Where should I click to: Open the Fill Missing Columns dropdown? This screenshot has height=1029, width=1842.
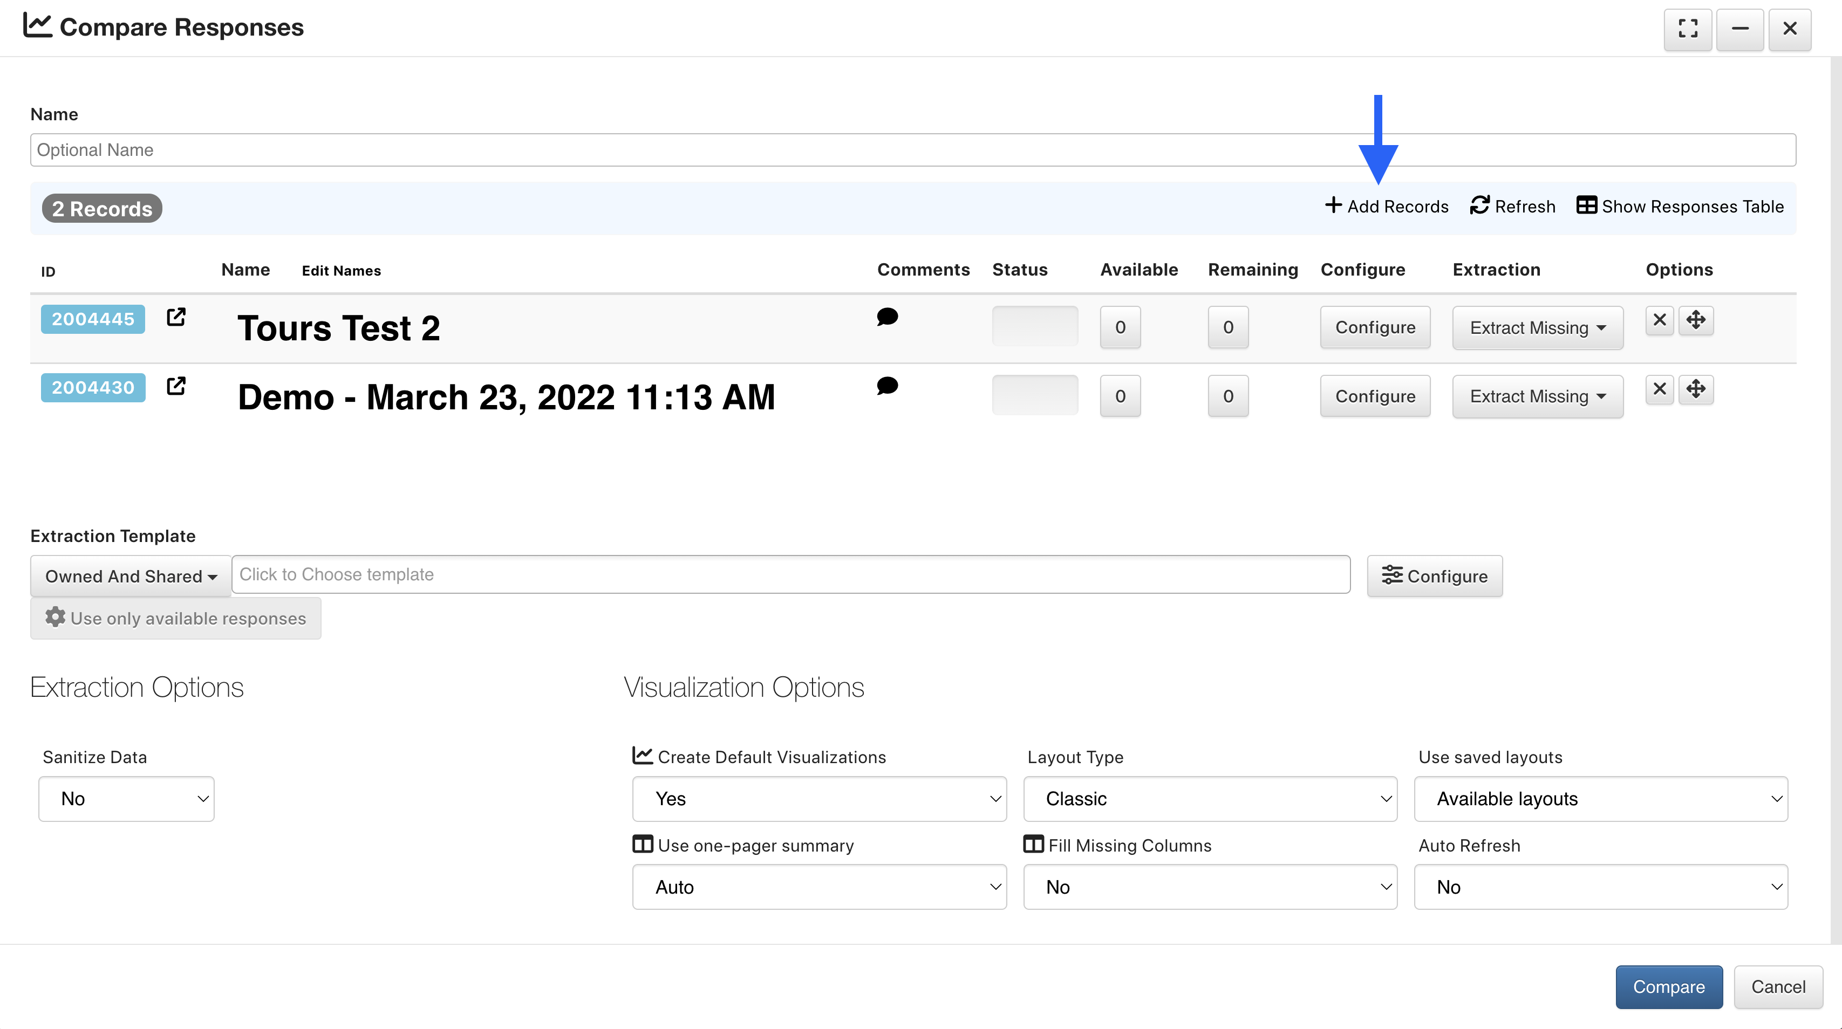(x=1211, y=888)
